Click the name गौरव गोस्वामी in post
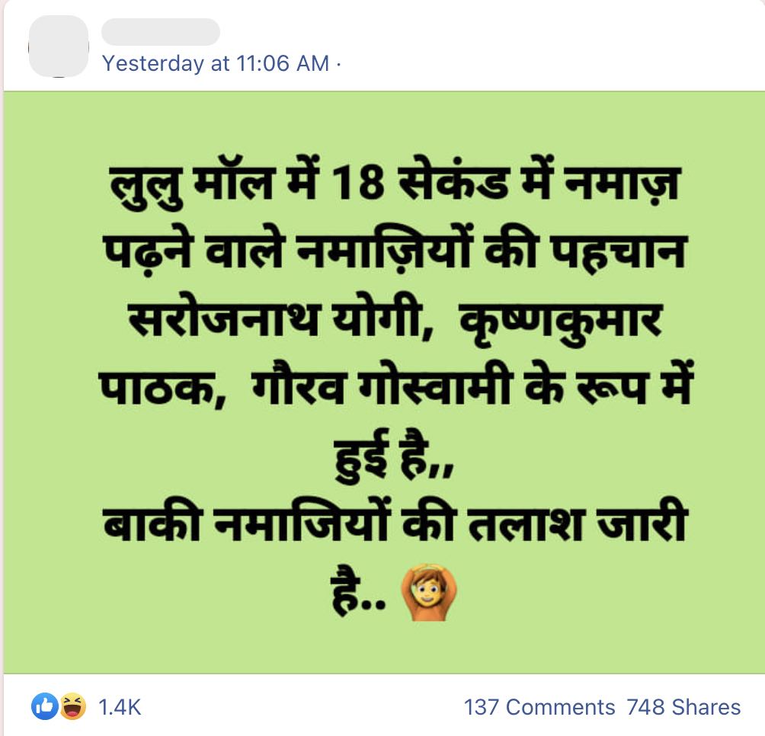 pyautogui.click(x=382, y=389)
